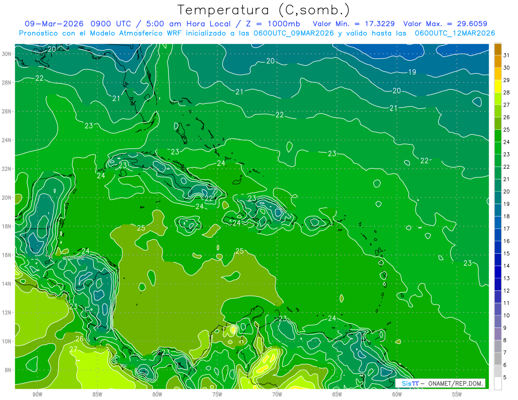The width and height of the screenshot is (518, 400).
Task: Click the "65W" longitude label
Action: coord(337,394)
